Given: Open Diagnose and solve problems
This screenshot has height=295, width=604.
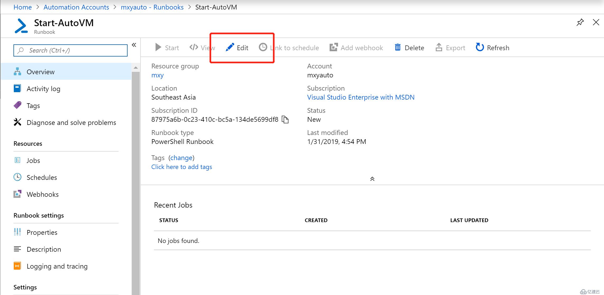Looking at the screenshot, I should coord(66,122).
